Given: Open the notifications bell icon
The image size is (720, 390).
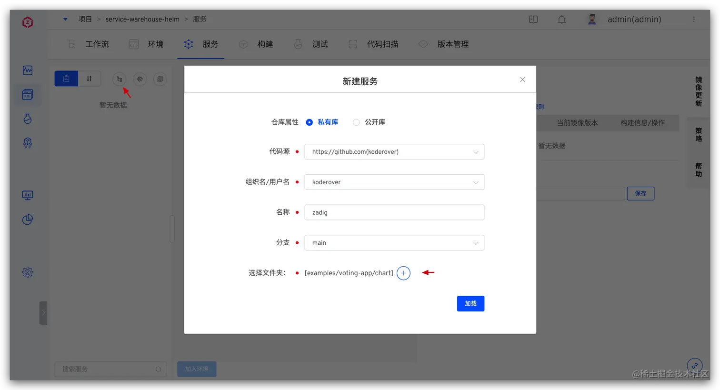Looking at the screenshot, I should tap(562, 20).
